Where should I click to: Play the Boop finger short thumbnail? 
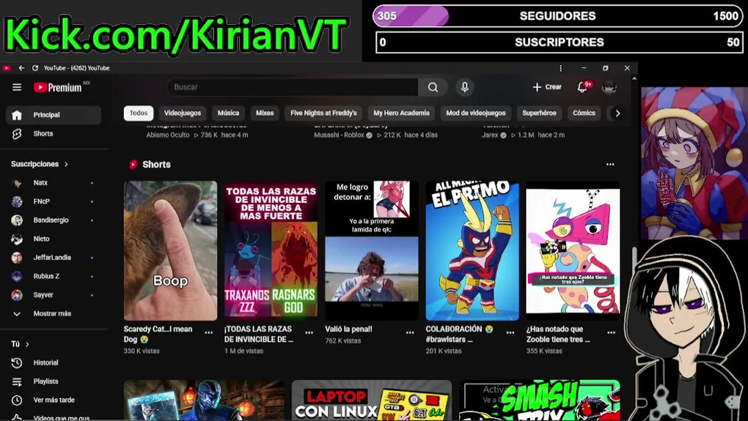click(170, 250)
